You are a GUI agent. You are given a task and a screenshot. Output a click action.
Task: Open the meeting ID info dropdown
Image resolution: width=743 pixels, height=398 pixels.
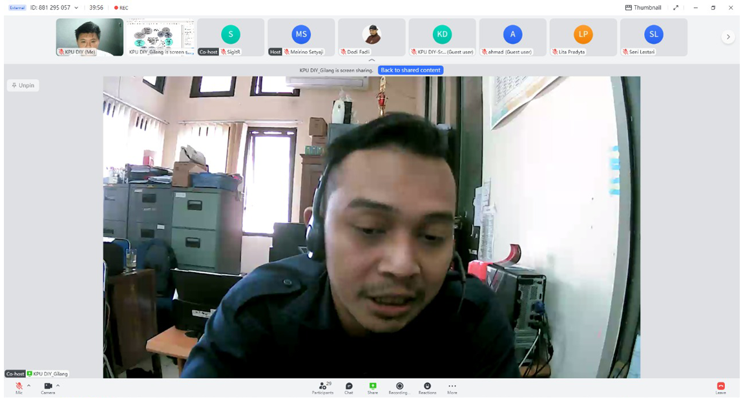(x=76, y=8)
